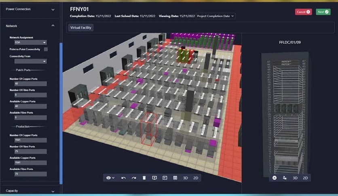Click the Last Solved Date value
This screenshot has height=196, width=338.
point(148,16)
